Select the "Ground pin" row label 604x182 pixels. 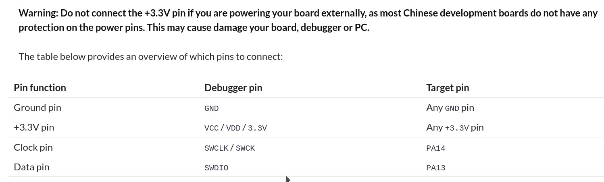(x=37, y=108)
